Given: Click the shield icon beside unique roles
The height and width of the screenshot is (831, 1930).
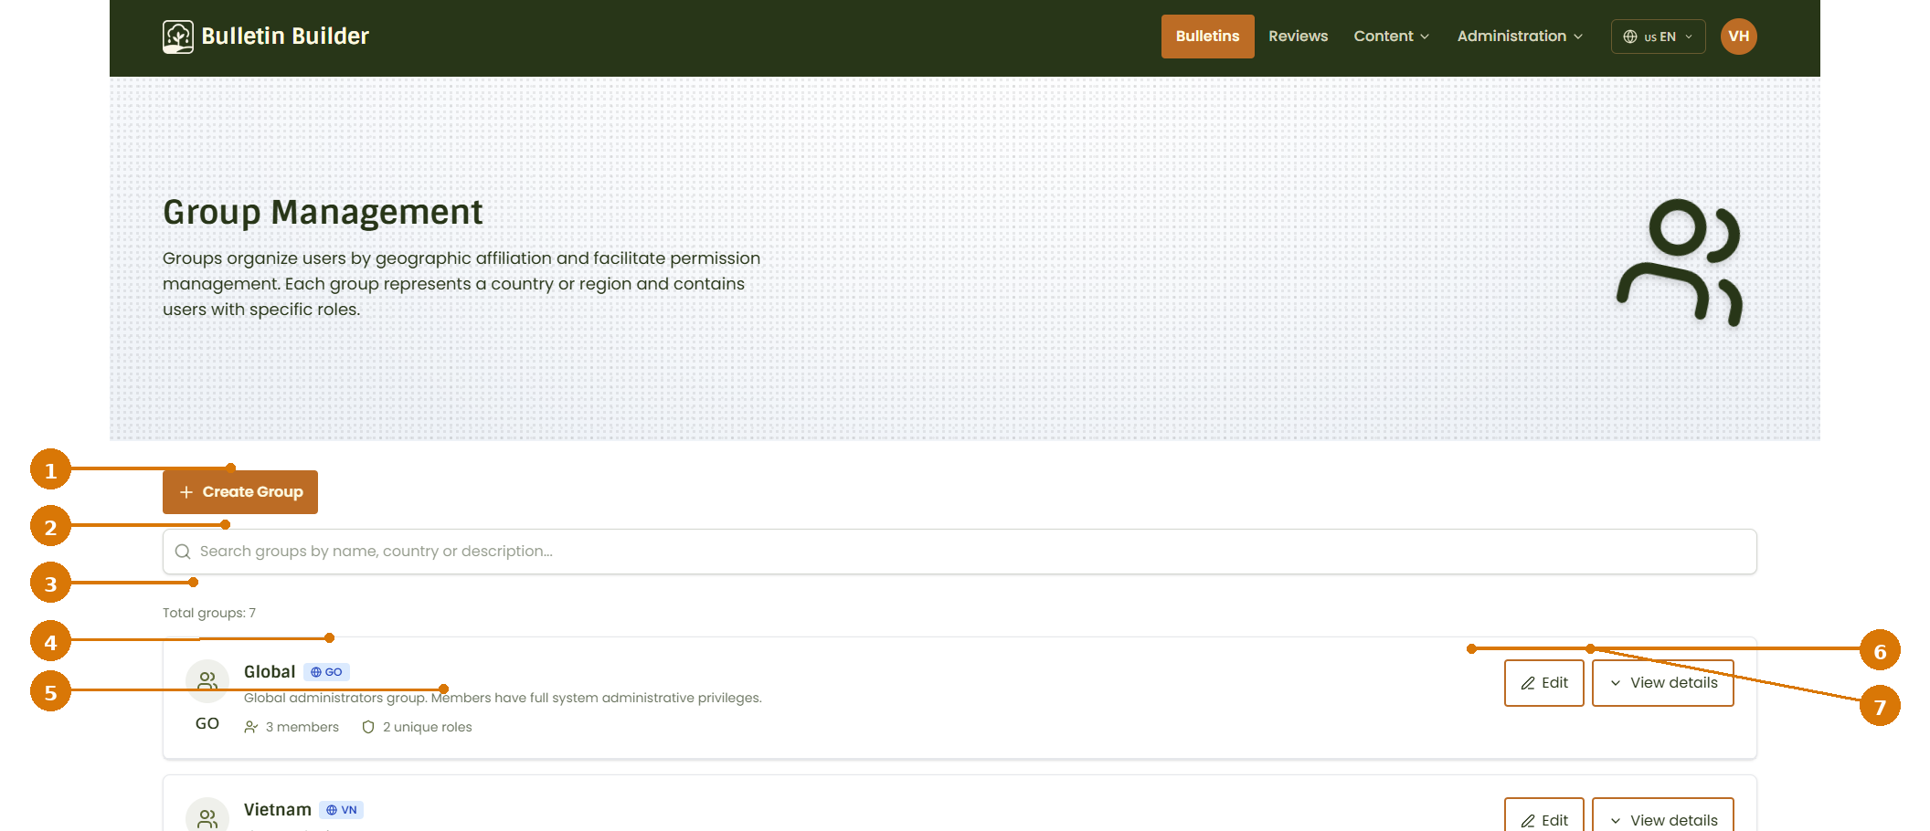Looking at the screenshot, I should (x=368, y=728).
